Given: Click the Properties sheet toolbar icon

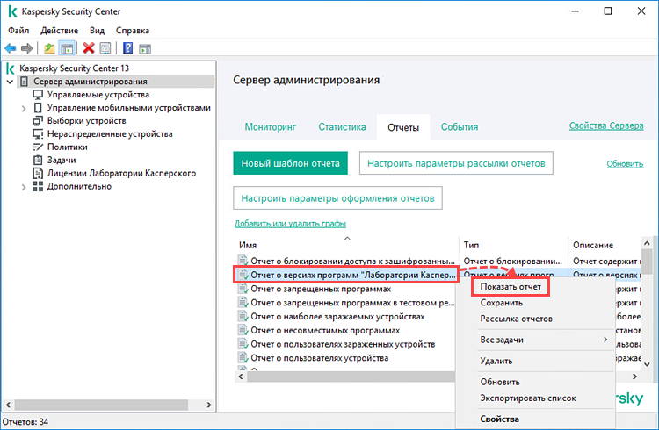Looking at the screenshot, I should click(105, 48).
